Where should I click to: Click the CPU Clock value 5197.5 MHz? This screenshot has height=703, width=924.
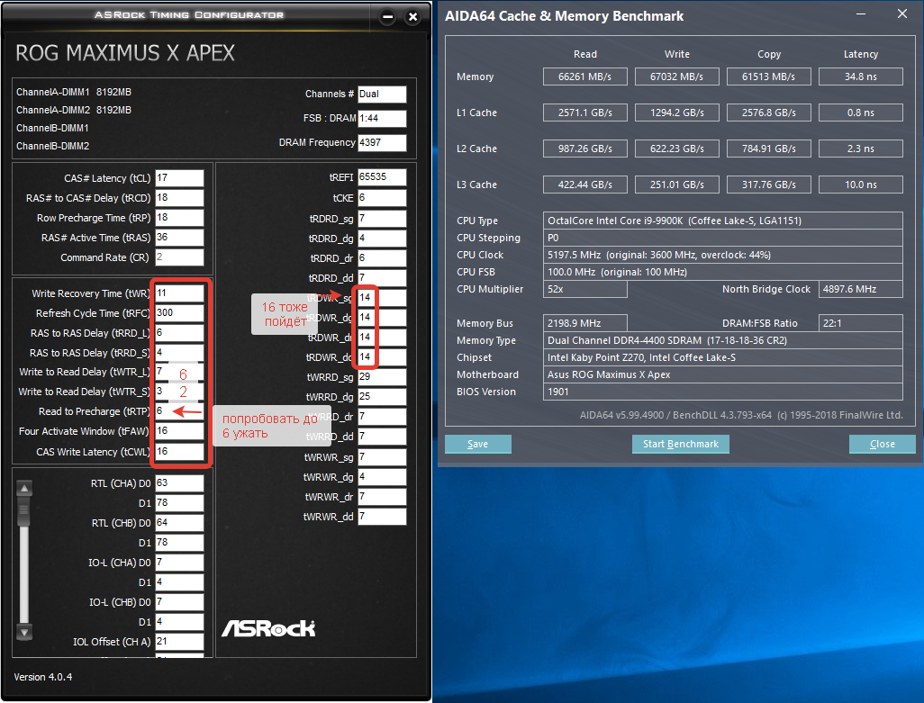coord(723,255)
